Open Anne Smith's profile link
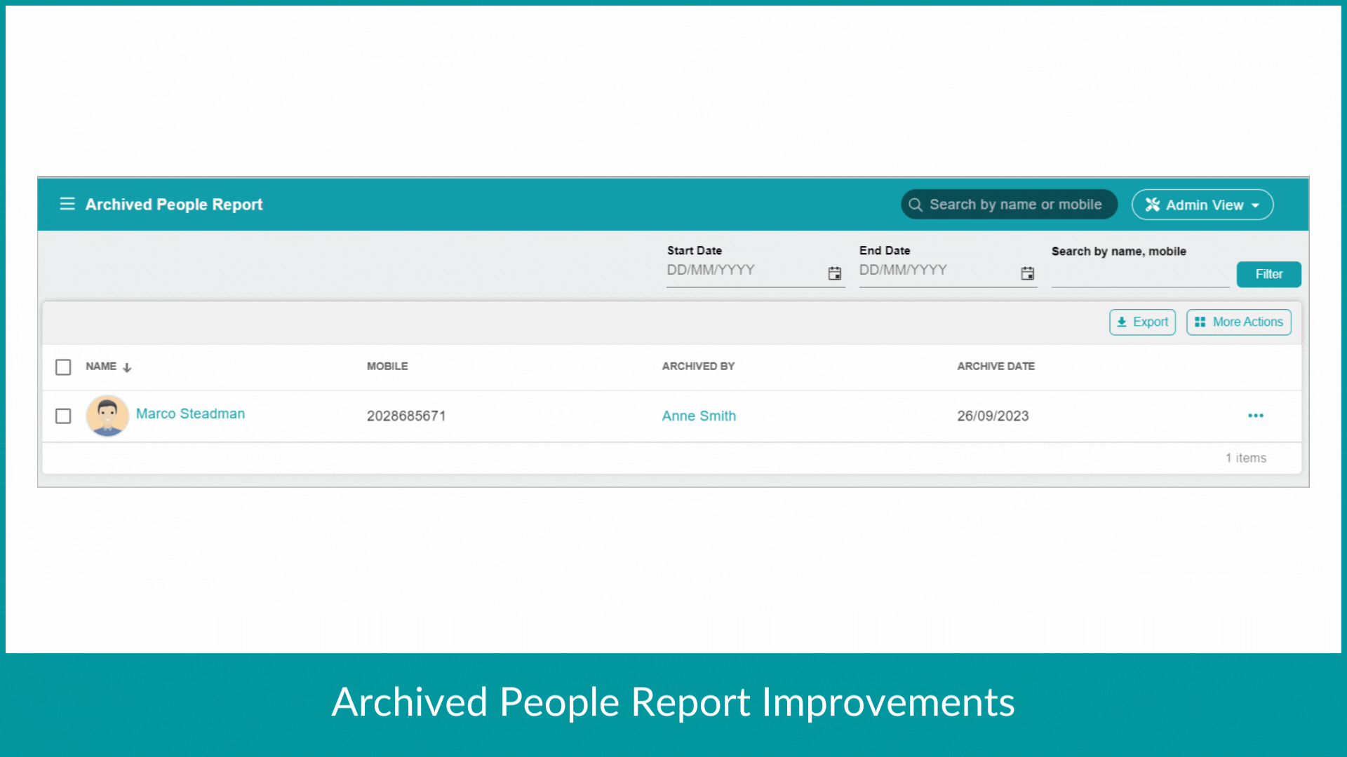The image size is (1347, 757). pyautogui.click(x=699, y=416)
